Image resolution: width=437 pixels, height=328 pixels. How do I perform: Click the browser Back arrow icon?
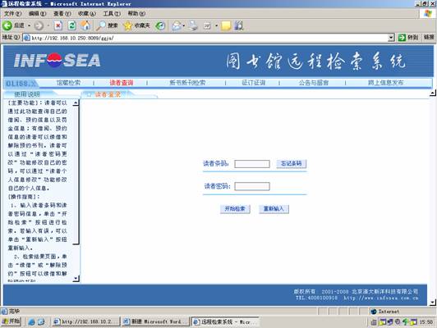pos(7,26)
